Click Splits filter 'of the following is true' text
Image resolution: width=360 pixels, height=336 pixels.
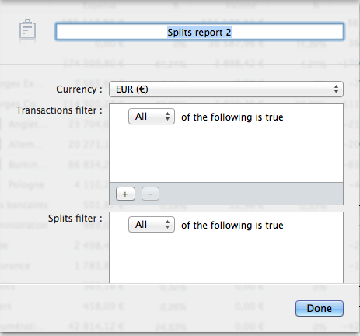coord(232,225)
